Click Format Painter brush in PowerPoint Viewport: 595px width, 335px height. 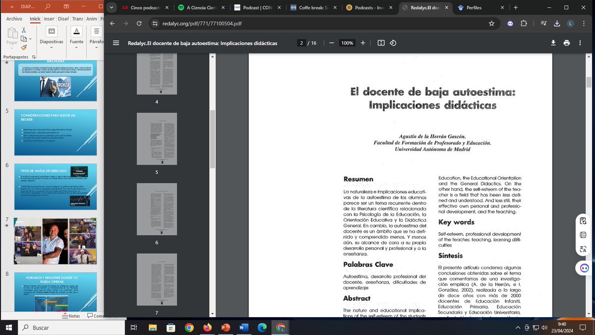point(23,47)
